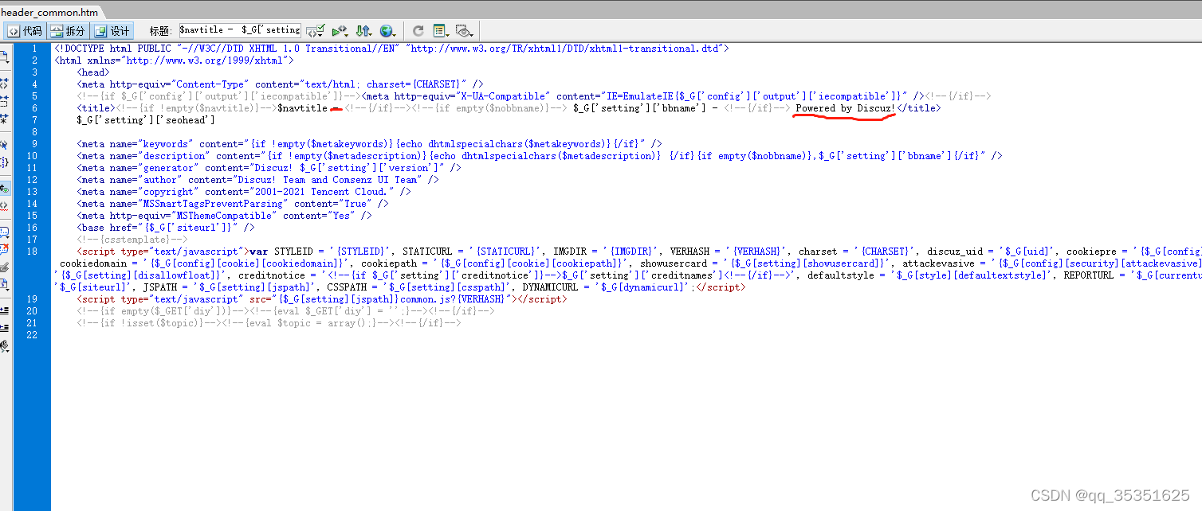Open the view options dropdown

coord(441,31)
